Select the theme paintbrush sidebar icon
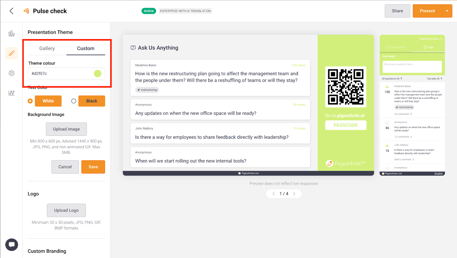The image size is (457, 258). click(11, 53)
